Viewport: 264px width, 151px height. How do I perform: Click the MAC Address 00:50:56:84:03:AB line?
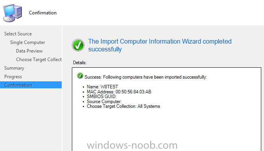tap(119, 92)
